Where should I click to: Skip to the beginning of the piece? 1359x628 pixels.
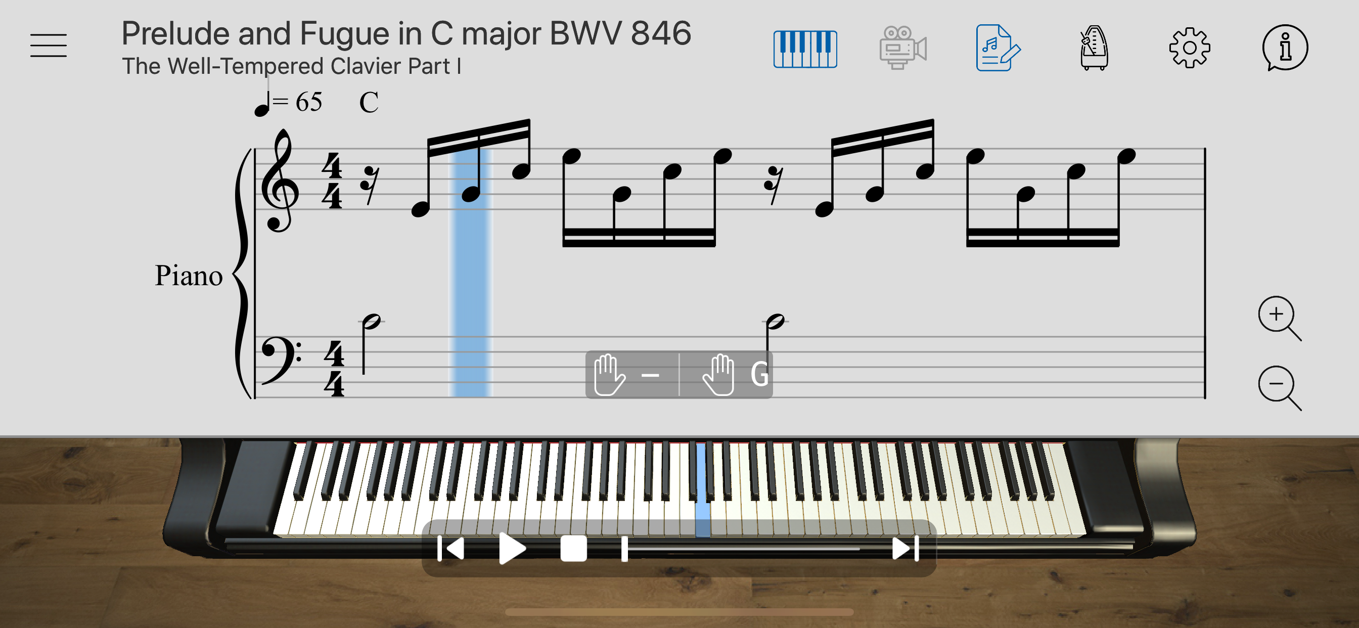coord(450,548)
